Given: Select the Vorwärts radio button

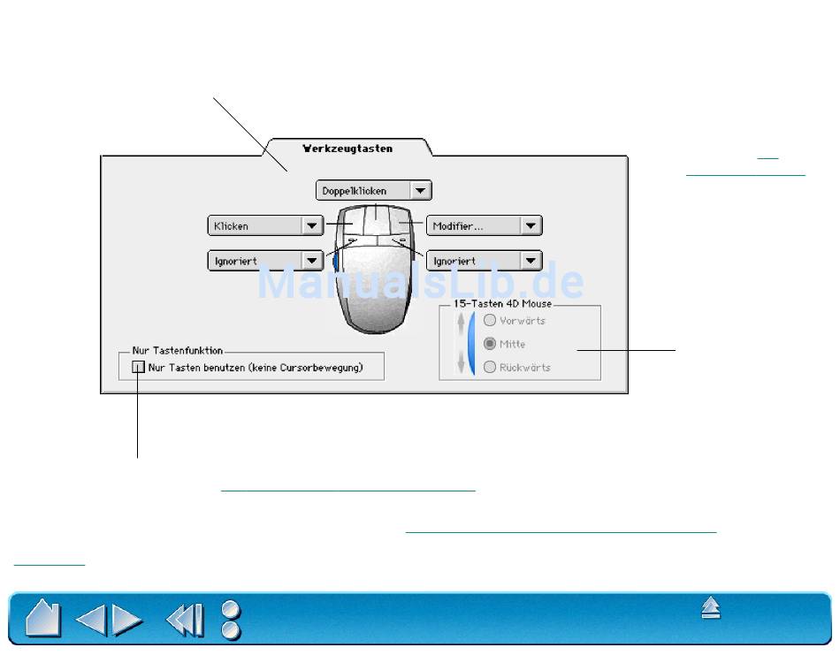Looking at the screenshot, I should click(x=489, y=321).
